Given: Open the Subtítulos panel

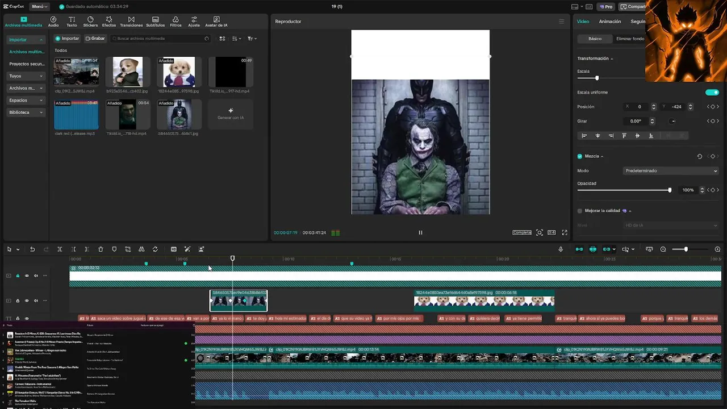Looking at the screenshot, I should click(155, 22).
